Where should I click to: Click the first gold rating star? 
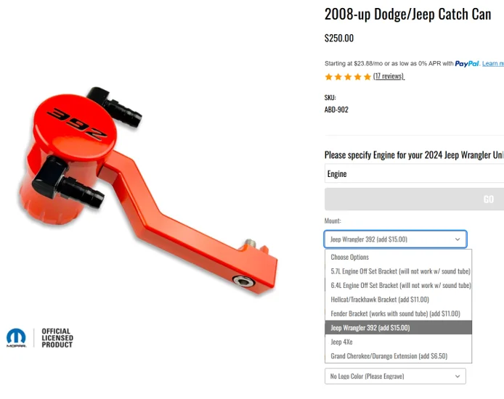pos(328,77)
